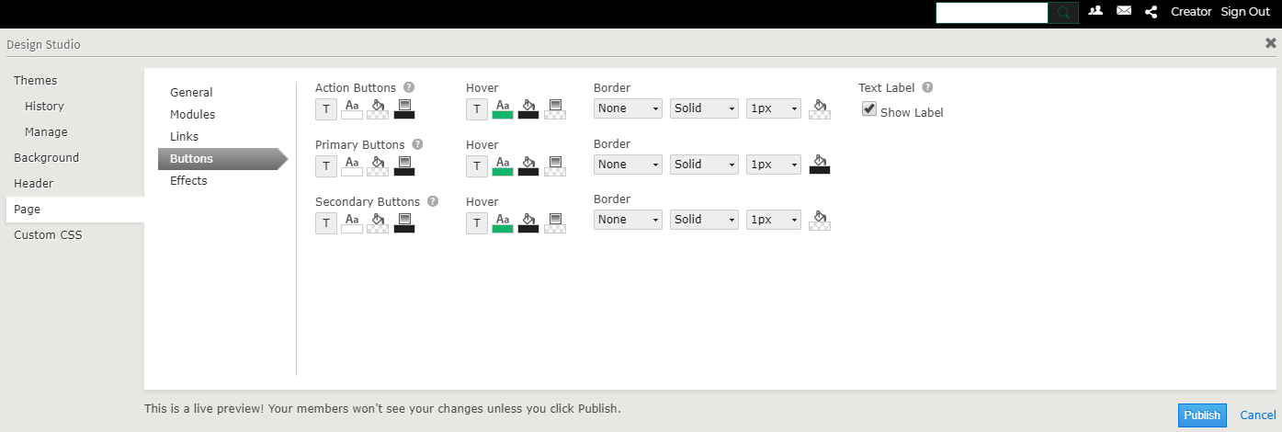1282x432 pixels.
Task: Open Action Buttons border 'Solid' style dropdown
Action: (704, 108)
